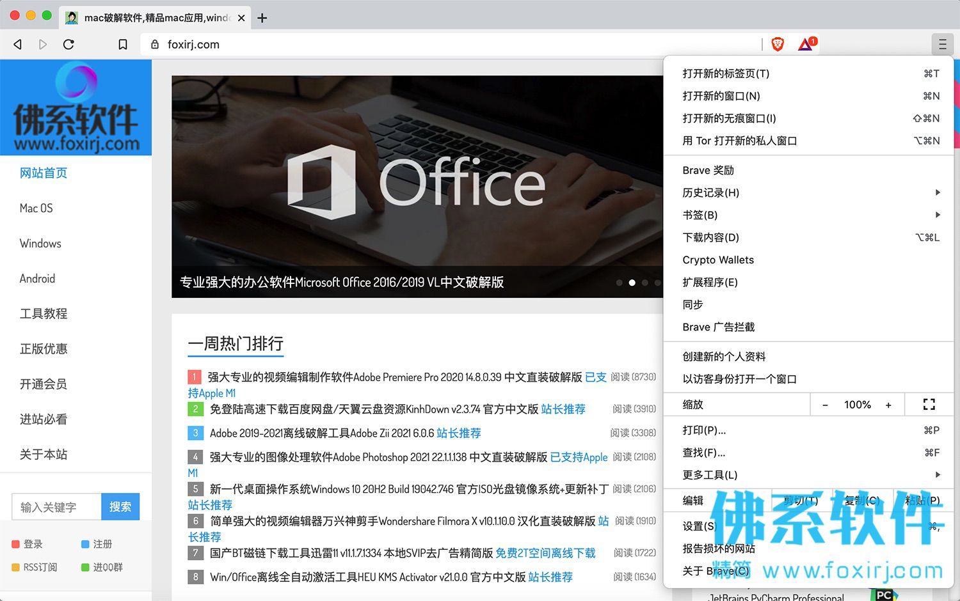Reload the page with refresh icon

pos(68,44)
